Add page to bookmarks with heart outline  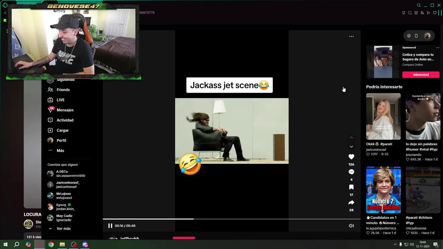[x=435, y=13]
